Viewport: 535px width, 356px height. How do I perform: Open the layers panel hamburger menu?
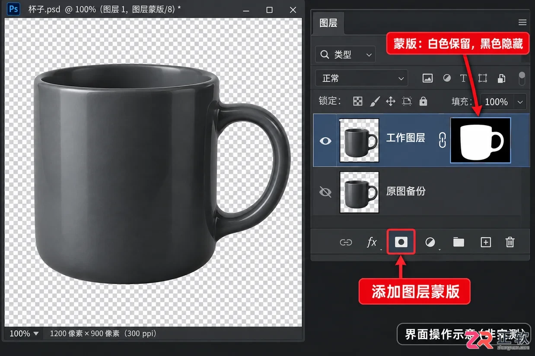click(522, 22)
